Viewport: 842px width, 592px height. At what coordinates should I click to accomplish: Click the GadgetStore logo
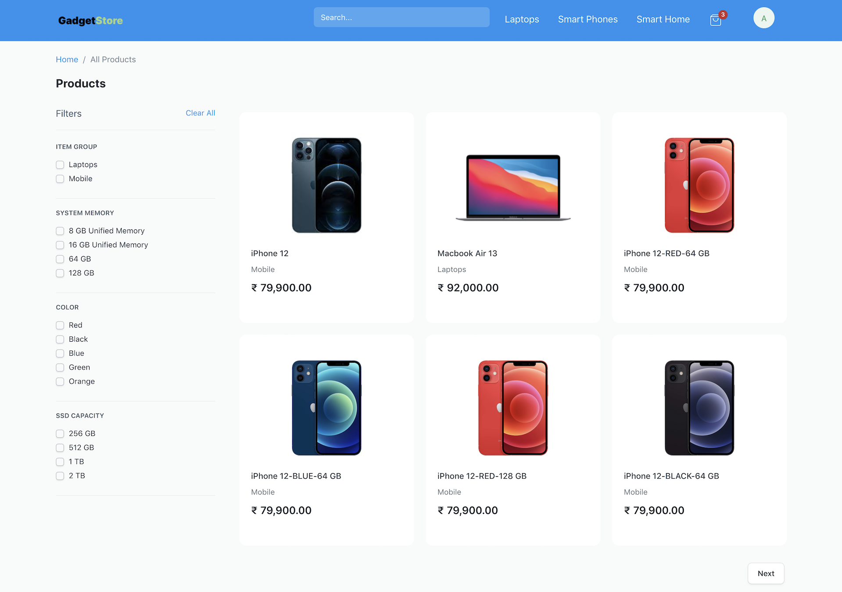(x=90, y=20)
